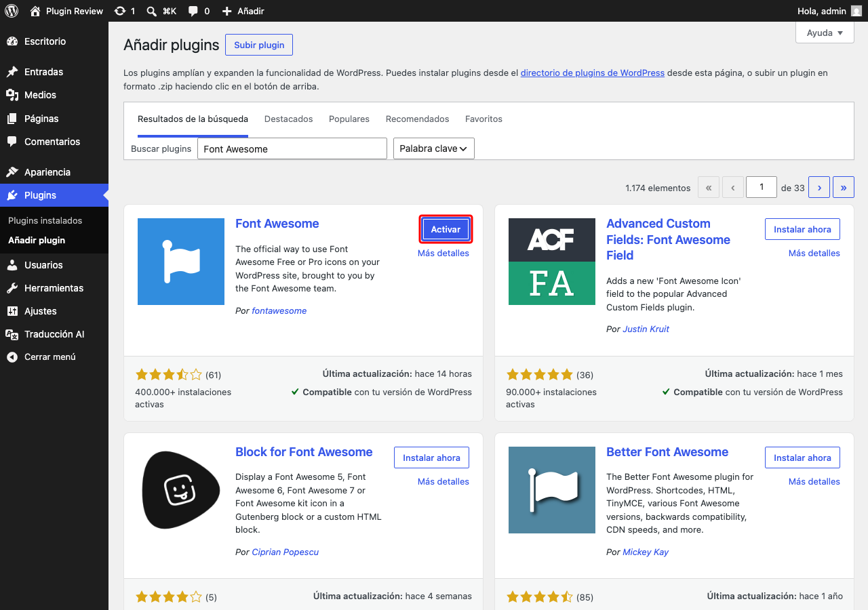Jump to the last results page
The image size is (868, 610).
(844, 187)
